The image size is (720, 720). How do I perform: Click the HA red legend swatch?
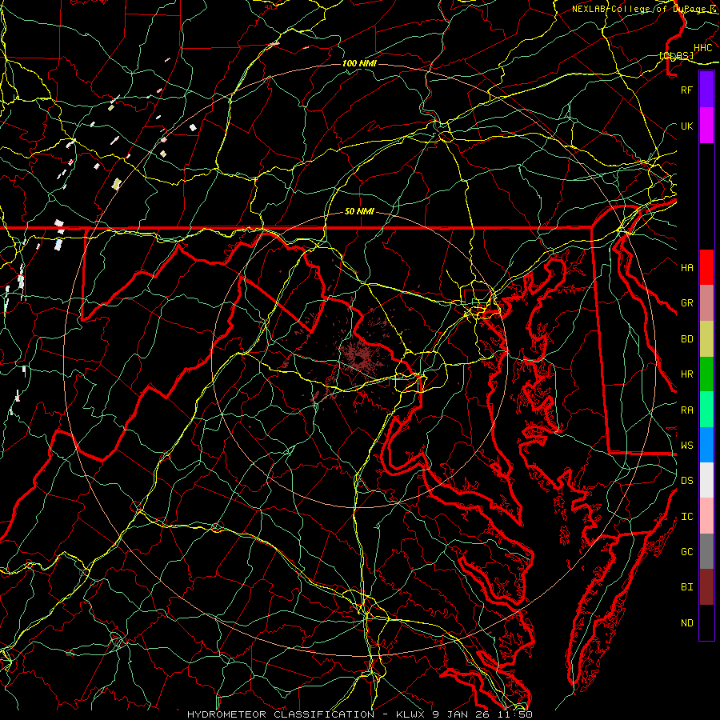pos(706,267)
